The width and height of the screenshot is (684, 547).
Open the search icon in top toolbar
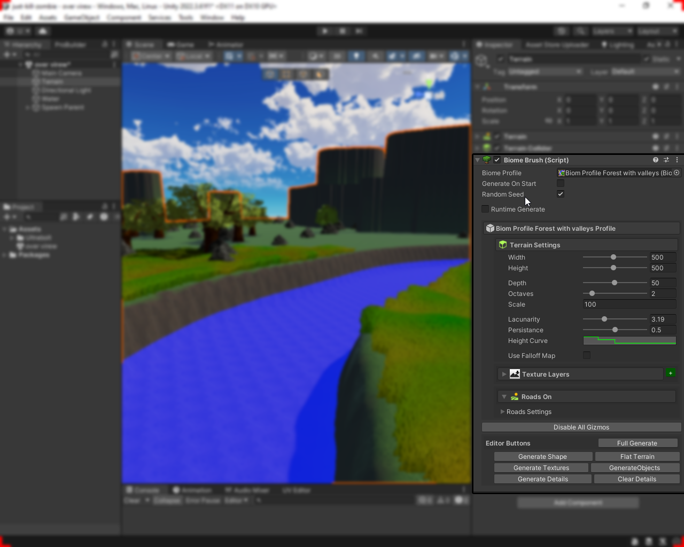pos(581,31)
